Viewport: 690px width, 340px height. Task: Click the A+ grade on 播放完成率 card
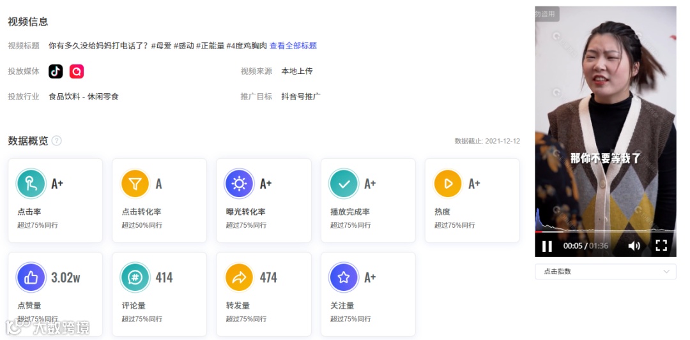click(370, 184)
